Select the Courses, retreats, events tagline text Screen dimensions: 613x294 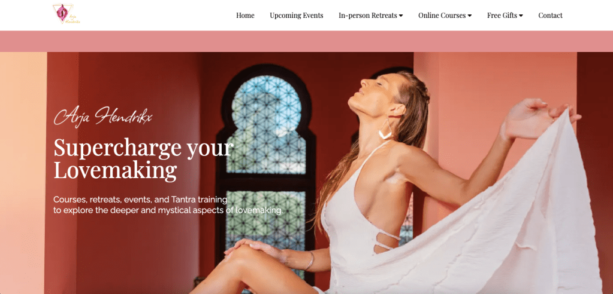click(168, 205)
